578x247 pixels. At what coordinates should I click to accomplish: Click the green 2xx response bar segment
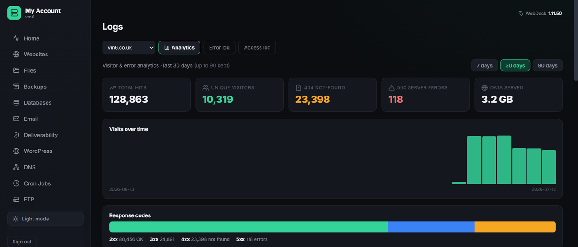pyautogui.click(x=248, y=227)
